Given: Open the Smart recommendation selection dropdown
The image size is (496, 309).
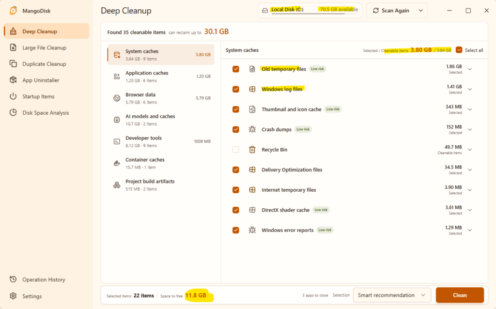Looking at the screenshot, I should tap(392, 295).
